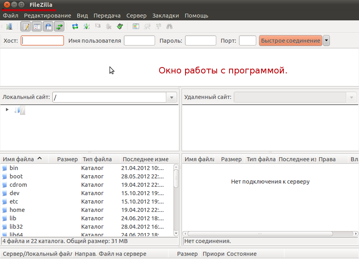Focus the Порт input field
Viewport: 359px width, 259px height.
(247, 40)
